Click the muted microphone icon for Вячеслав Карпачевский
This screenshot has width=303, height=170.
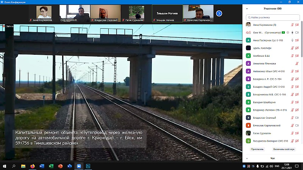[x=292, y=125]
